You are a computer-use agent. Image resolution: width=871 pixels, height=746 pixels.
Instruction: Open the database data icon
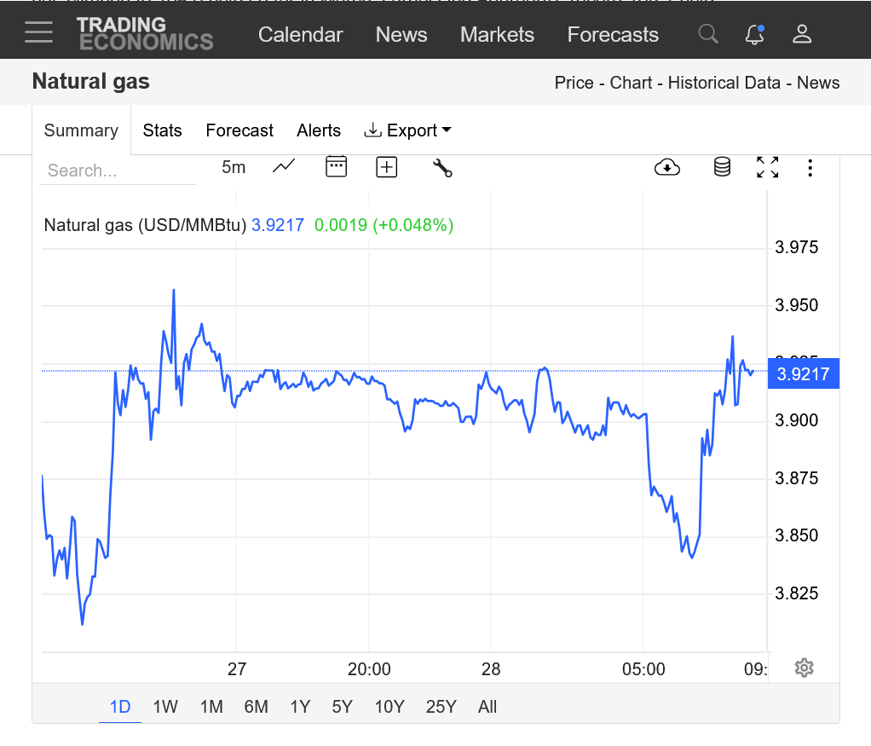pos(722,168)
